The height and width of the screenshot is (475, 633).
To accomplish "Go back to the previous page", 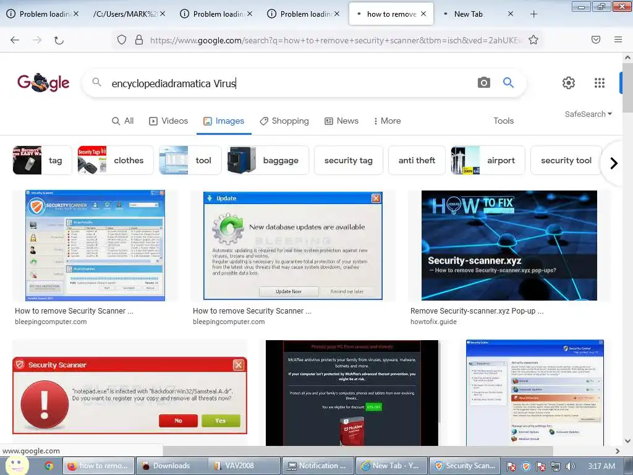I will click(x=15, y=40).
